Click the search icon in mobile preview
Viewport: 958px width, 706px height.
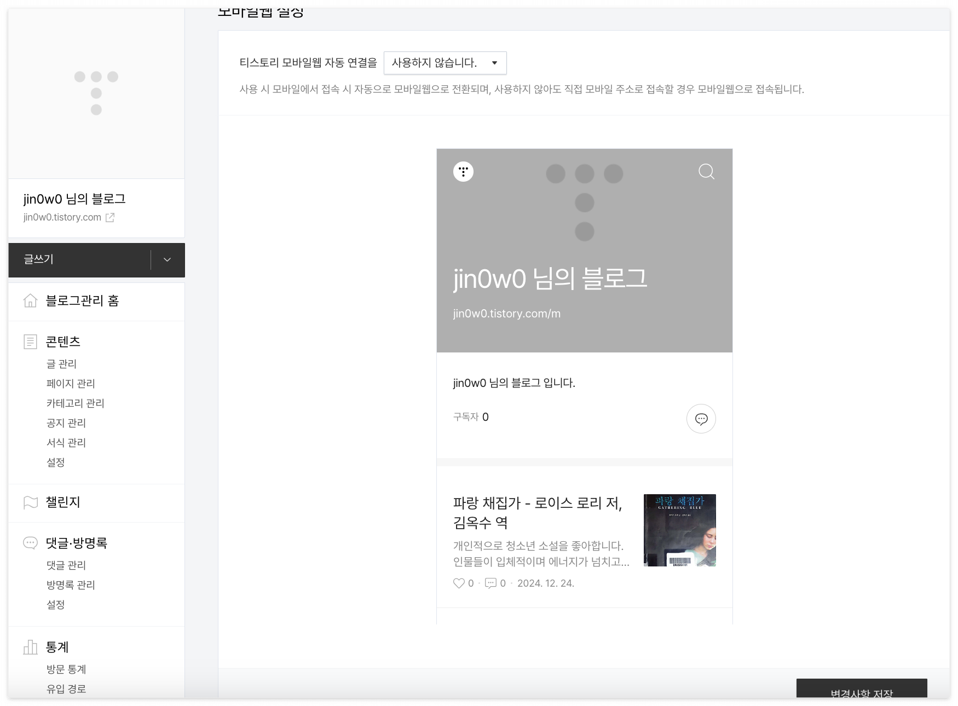(x=706, y=172)
